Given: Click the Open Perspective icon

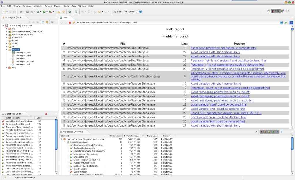Looking at the screenshot, I should click(269, 11).
